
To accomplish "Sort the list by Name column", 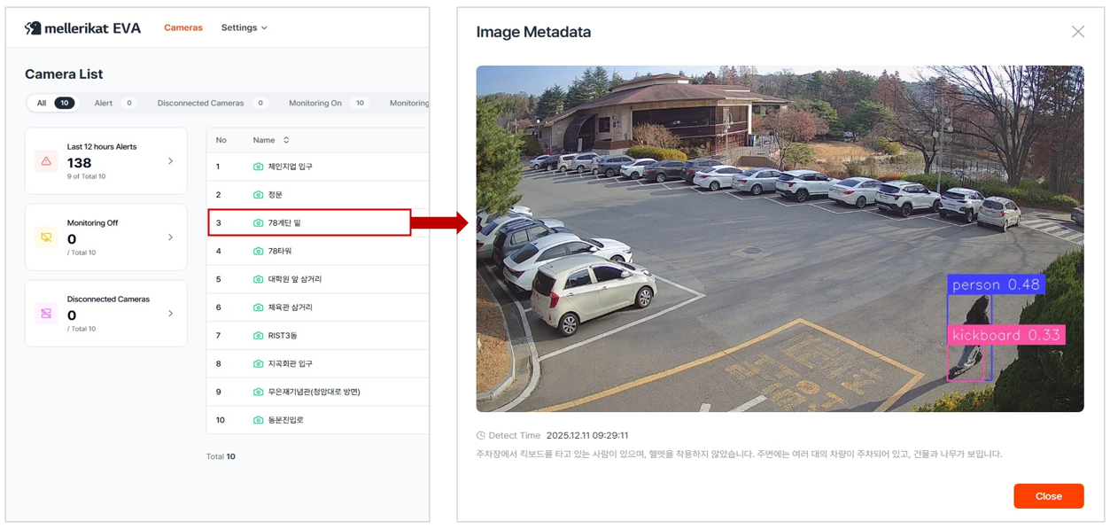I will tap(271, 140).
